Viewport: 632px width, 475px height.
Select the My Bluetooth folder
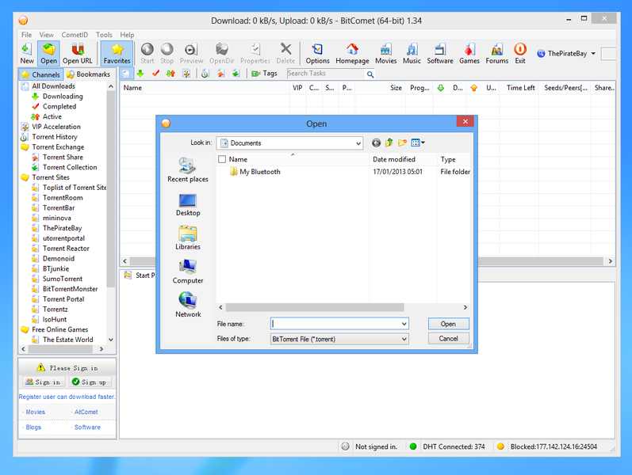[255, 172]
